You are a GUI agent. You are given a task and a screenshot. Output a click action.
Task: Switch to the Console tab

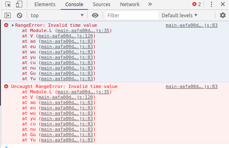tap(74, 5)
